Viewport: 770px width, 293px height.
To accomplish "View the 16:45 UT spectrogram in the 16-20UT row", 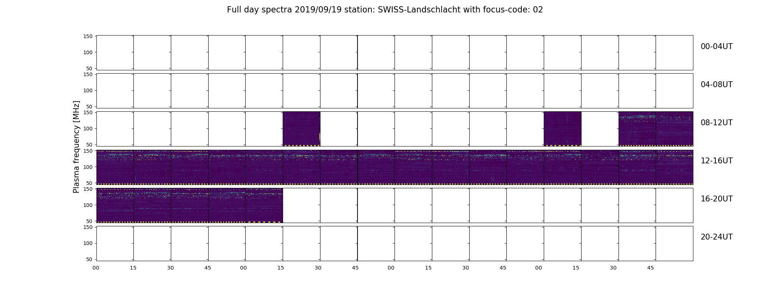I will (227, 205).
